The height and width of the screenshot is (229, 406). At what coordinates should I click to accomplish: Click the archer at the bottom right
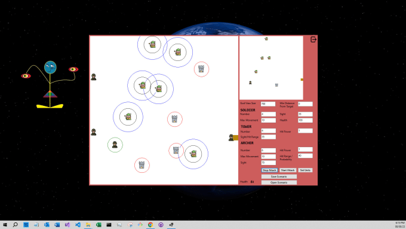(x=193, y=154)
